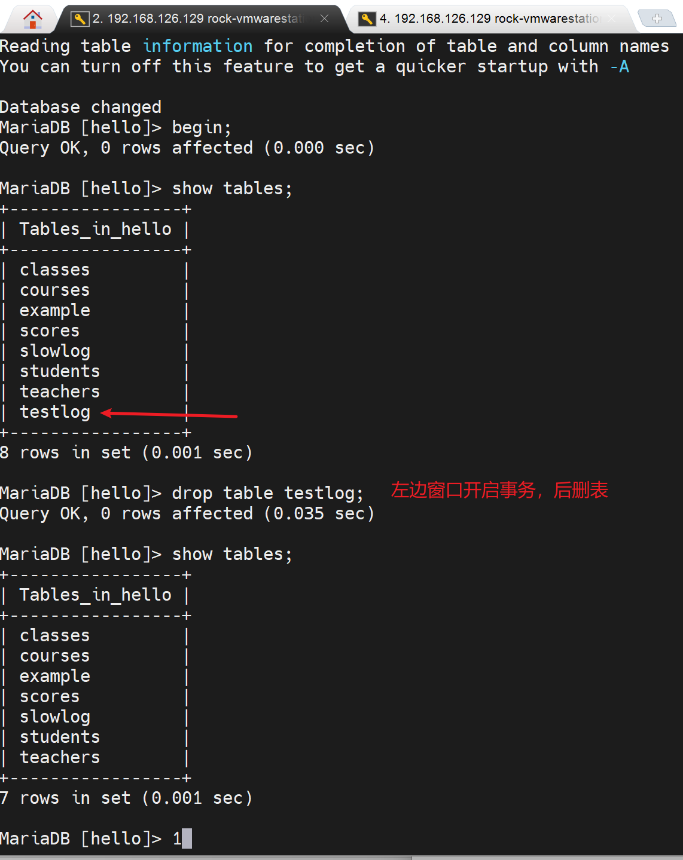Click key icon on session tab 2
Viewport: 683px width, 860px height.
pyautogui.click(x=80, y=19)
